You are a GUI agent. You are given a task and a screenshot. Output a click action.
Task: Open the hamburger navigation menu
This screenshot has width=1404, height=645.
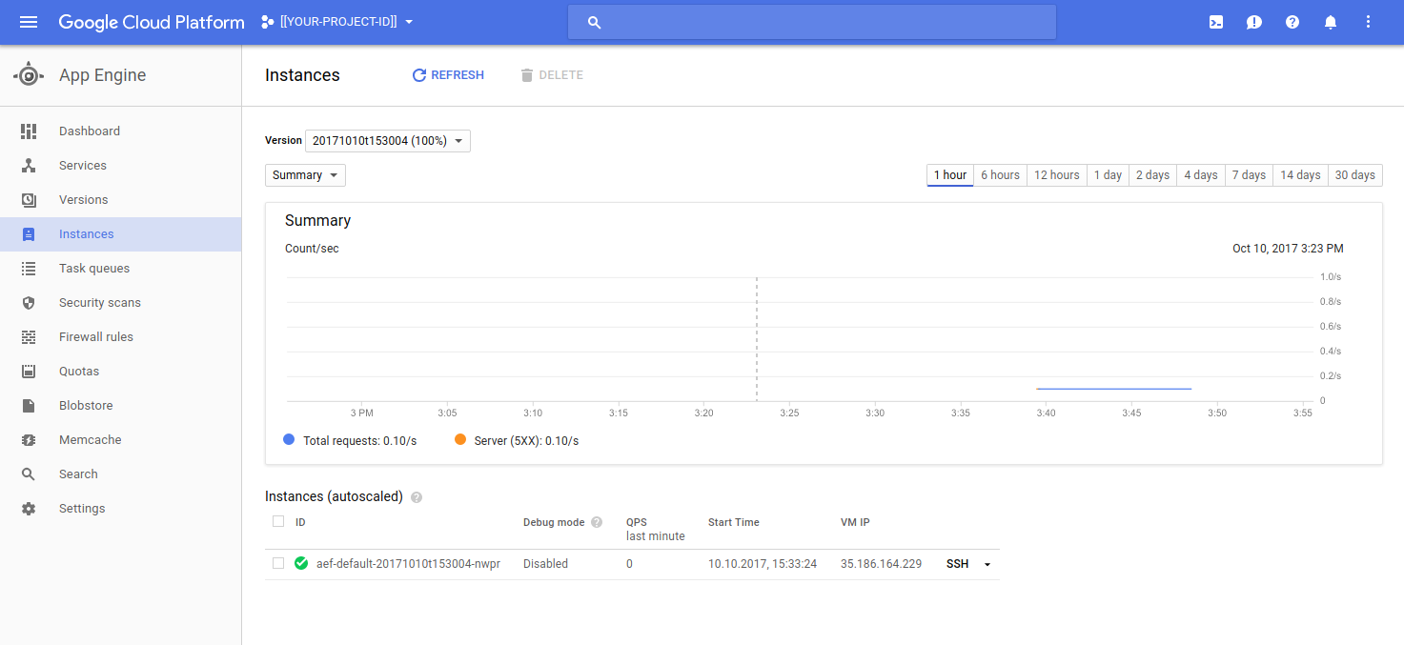click(x=29, y=22)
